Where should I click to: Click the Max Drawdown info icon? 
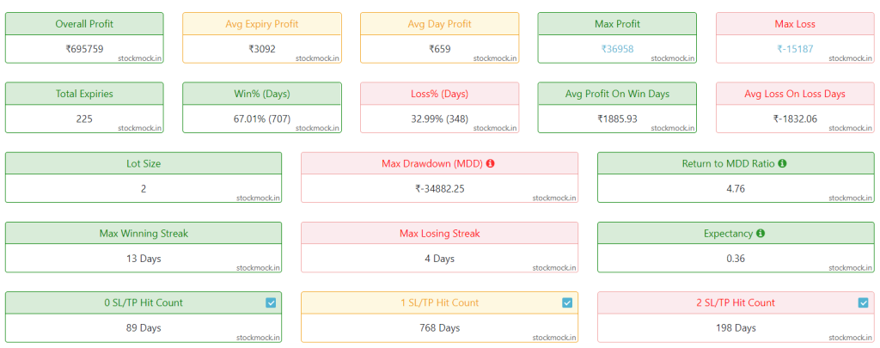[x=491, y=163]
